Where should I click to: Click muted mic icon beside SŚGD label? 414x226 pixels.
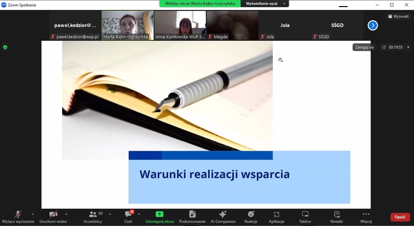[x=315, y=37]
